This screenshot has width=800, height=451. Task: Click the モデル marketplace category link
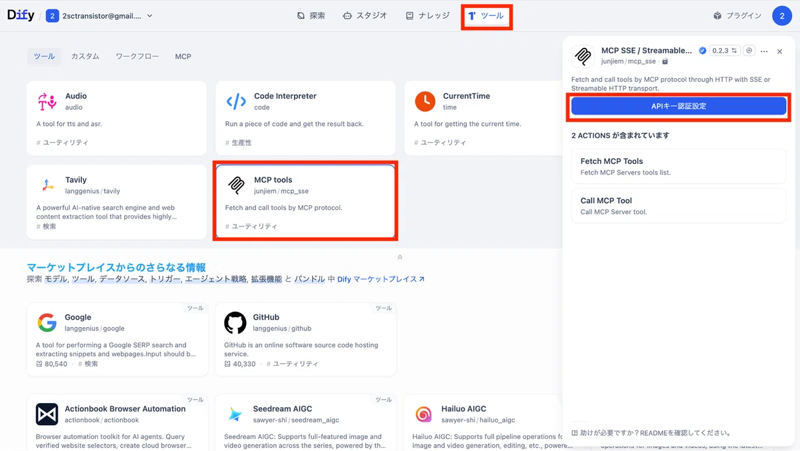point(56,279)
